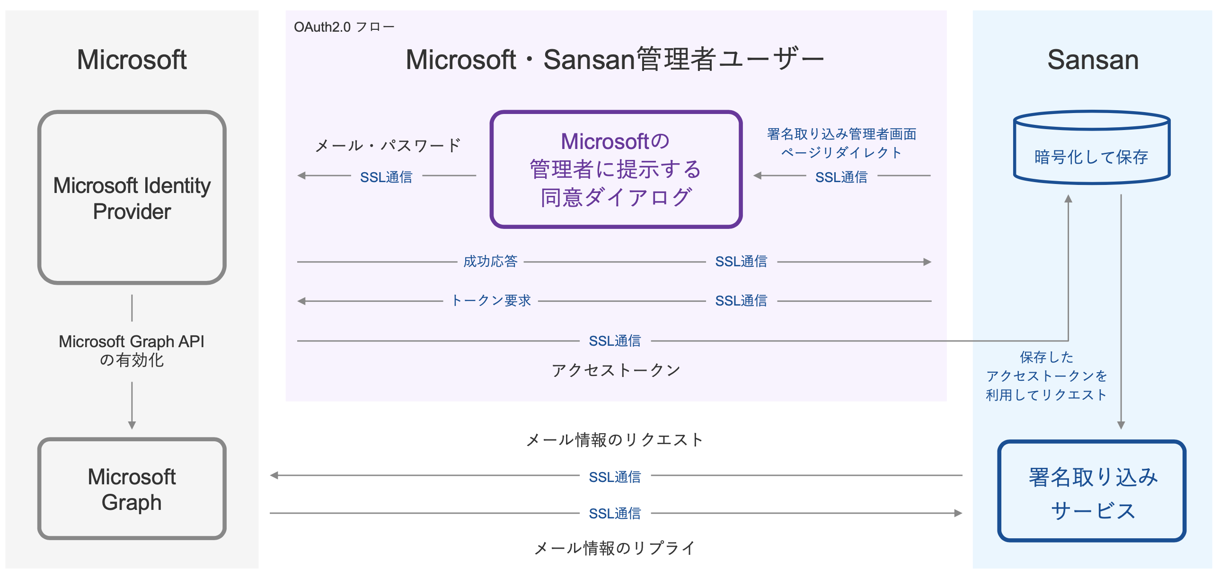Click the 成功応答 arrow label
The width and height of the screenshot is (1219, 578).
[x=490, y=262]
